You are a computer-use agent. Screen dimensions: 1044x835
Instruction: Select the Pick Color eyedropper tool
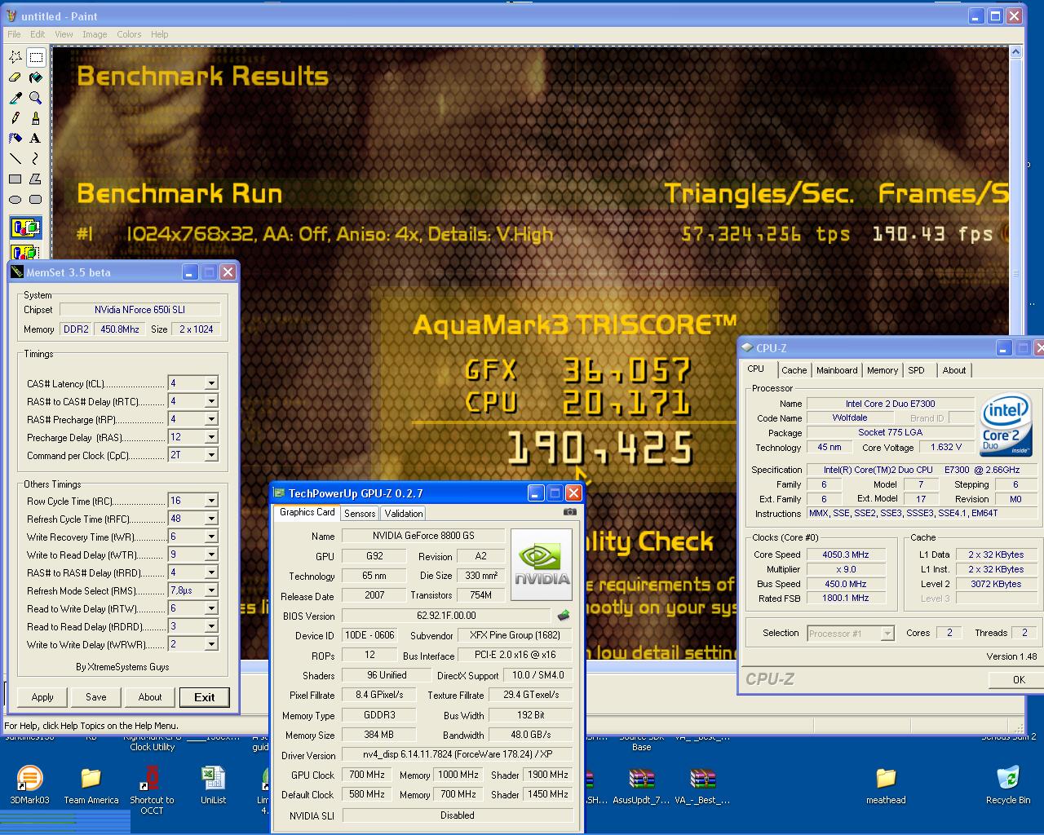click(x=15, y=98)
